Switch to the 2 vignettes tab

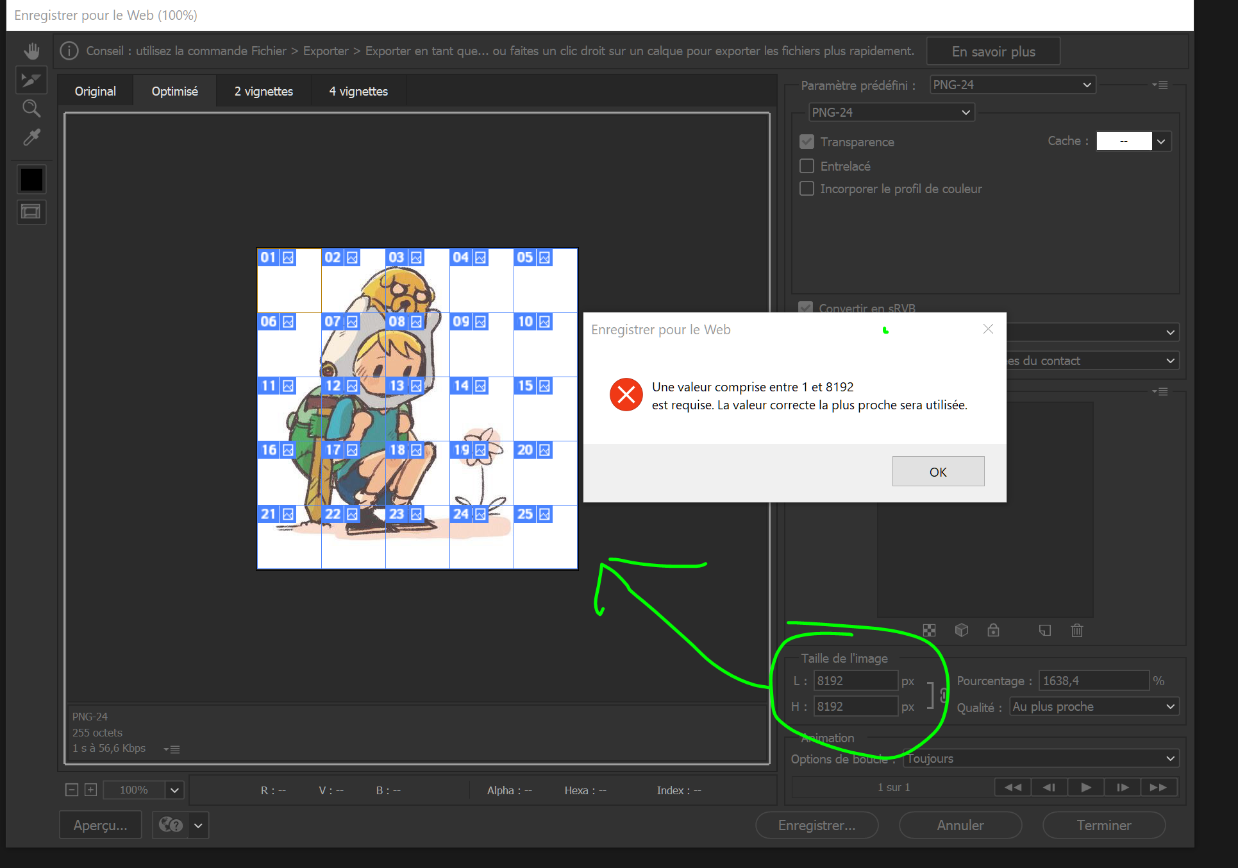263,90
